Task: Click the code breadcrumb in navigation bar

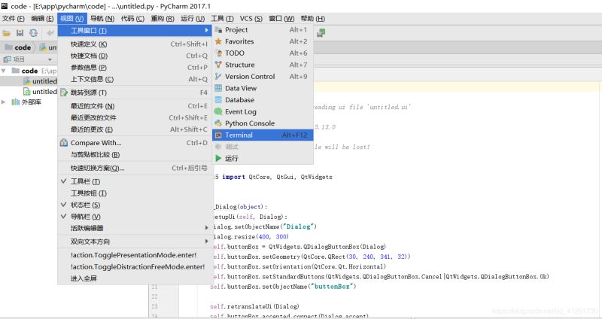Action: 23,47
